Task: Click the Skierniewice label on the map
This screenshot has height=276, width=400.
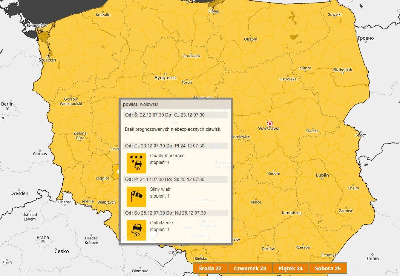Action: coord(241,137)
